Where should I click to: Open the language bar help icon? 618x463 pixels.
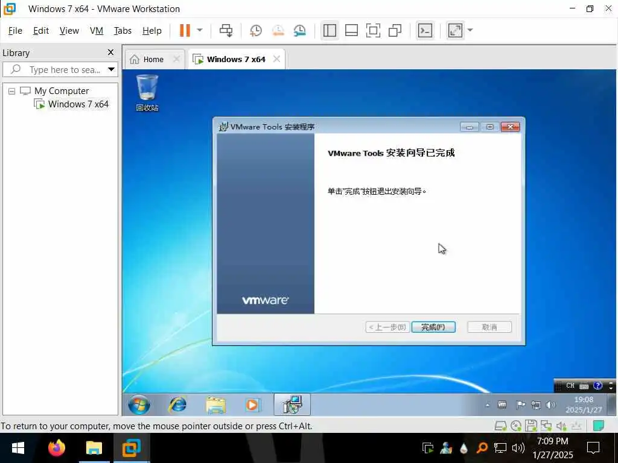click(598, 386)
